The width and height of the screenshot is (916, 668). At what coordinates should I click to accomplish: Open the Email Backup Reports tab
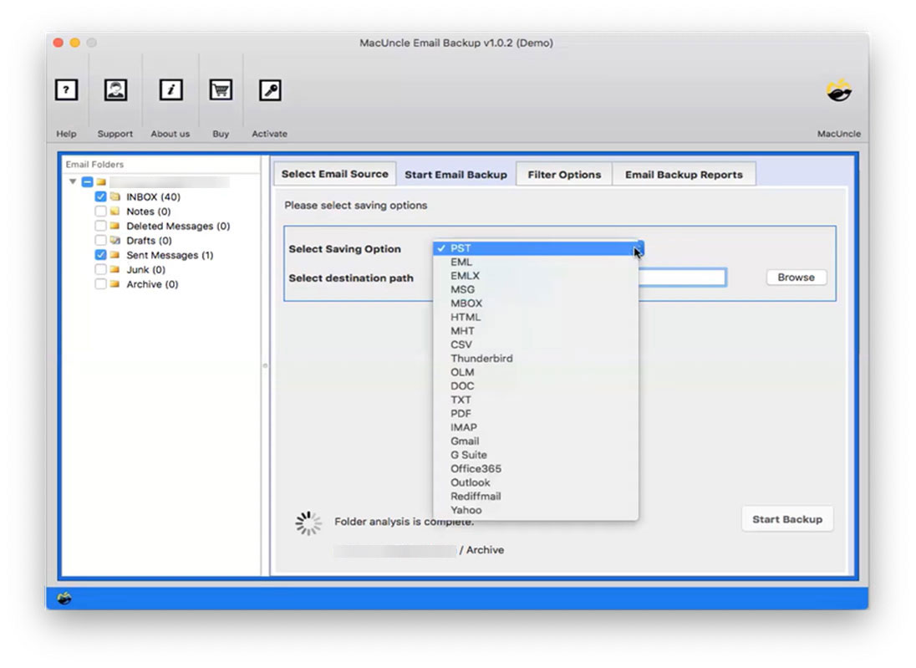click(x=684, y=174)
